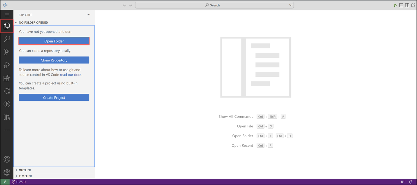Follow the read our docs link
417x185 pixels.
pyautogui.click(x=71, y=75)
